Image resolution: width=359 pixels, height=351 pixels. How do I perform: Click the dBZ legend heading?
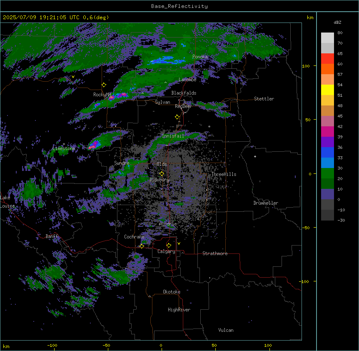click(x=337, y=22)
